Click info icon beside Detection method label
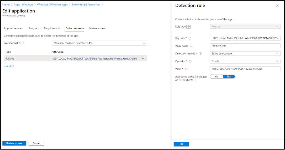This screenshot has width=285, height=150. point(200,53)
